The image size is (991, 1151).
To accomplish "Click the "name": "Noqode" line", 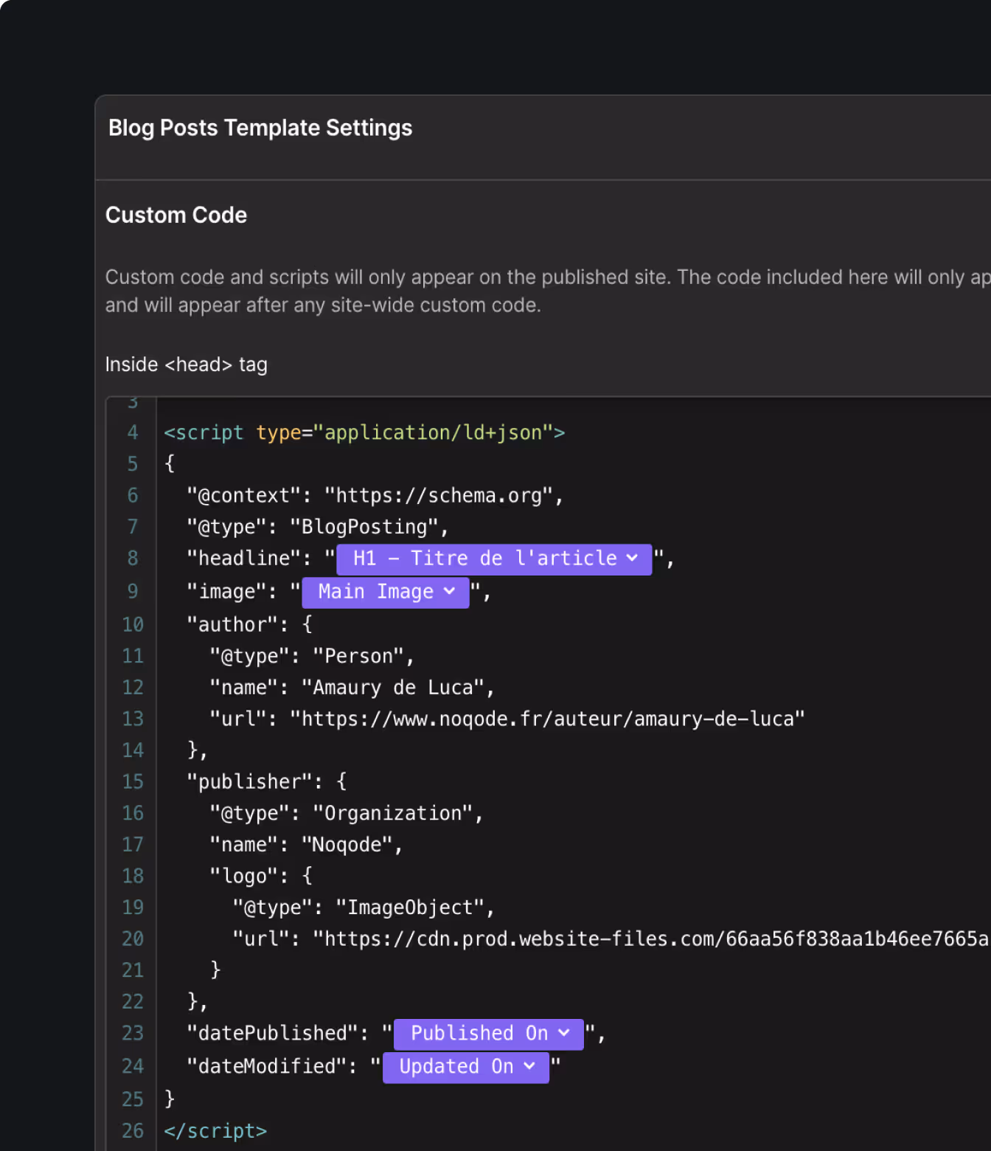I will click(306, 845).
